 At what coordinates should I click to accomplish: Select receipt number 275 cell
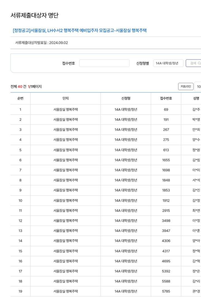[166, 140]
